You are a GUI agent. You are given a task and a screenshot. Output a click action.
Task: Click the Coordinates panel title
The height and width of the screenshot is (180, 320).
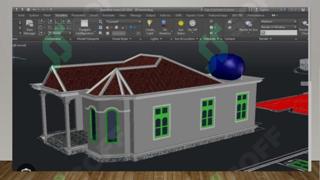(x=53, y=39)
